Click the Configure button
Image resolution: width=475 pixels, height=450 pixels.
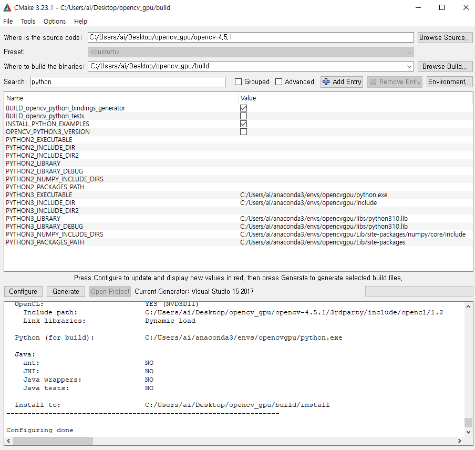pyautogui.click(x=23, y=292)
